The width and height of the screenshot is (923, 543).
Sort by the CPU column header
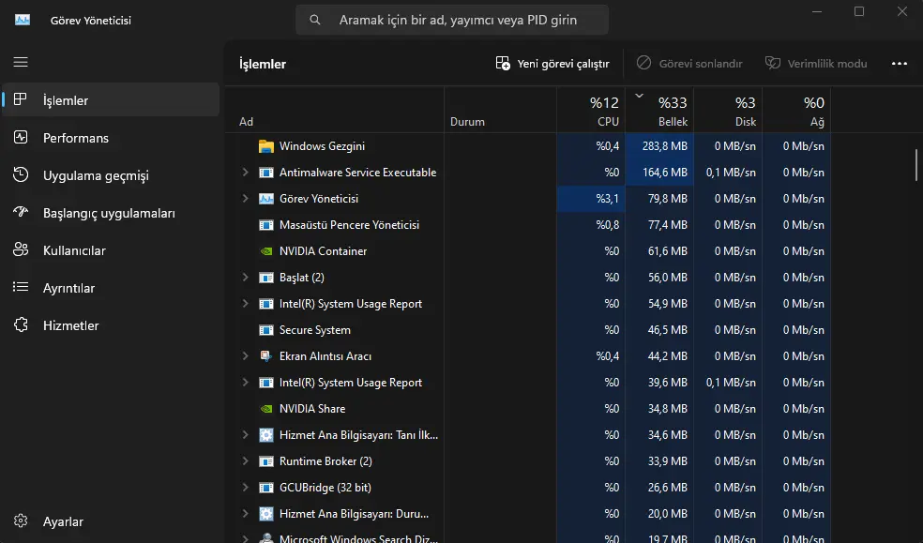(x=591, y=110)
